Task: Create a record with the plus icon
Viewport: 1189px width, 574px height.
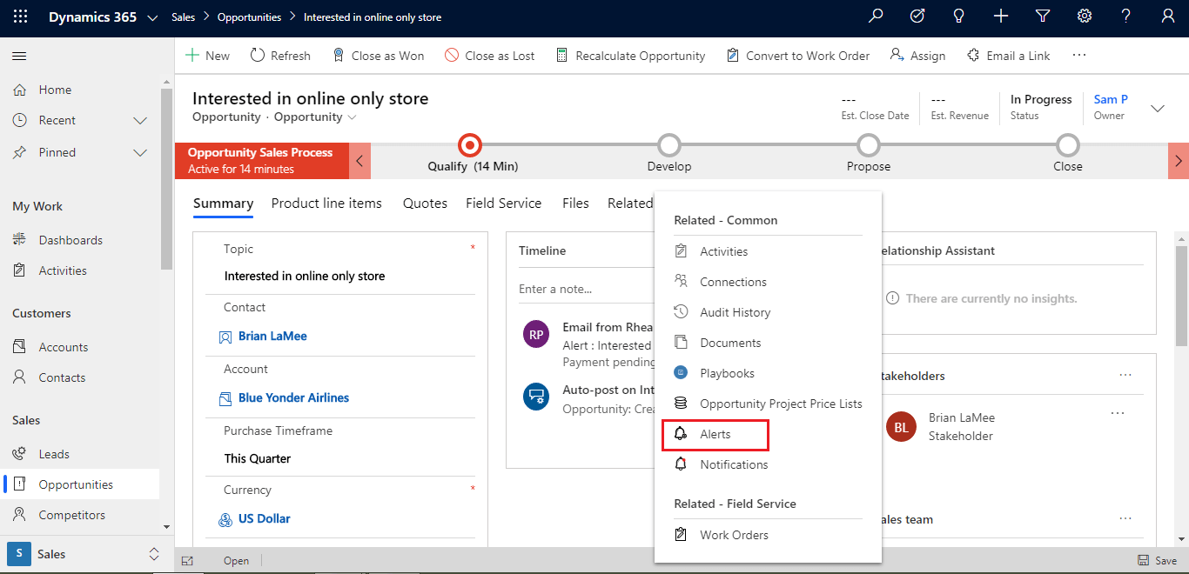Action: tap(1000, 16)
